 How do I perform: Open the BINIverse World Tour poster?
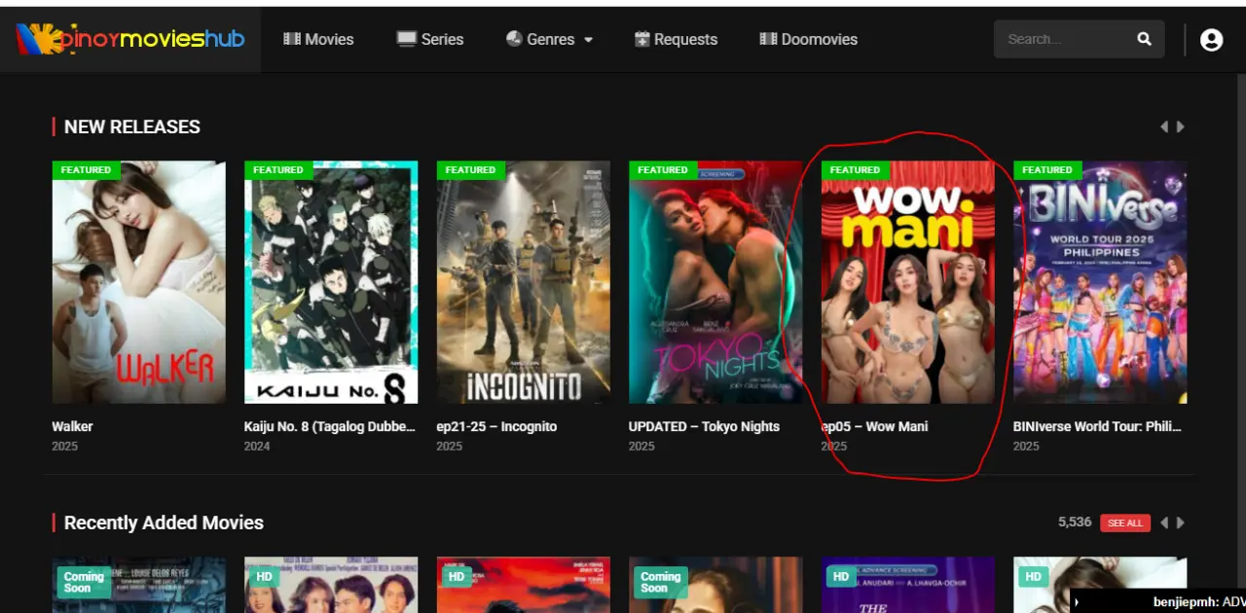[1100, 282]
